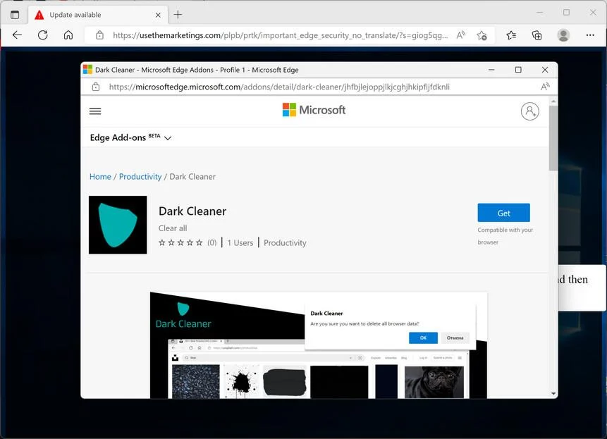This screenshot has width=607, height=439.
Task: Open the tab actions menu icon
Action: [x=15, y=15]
